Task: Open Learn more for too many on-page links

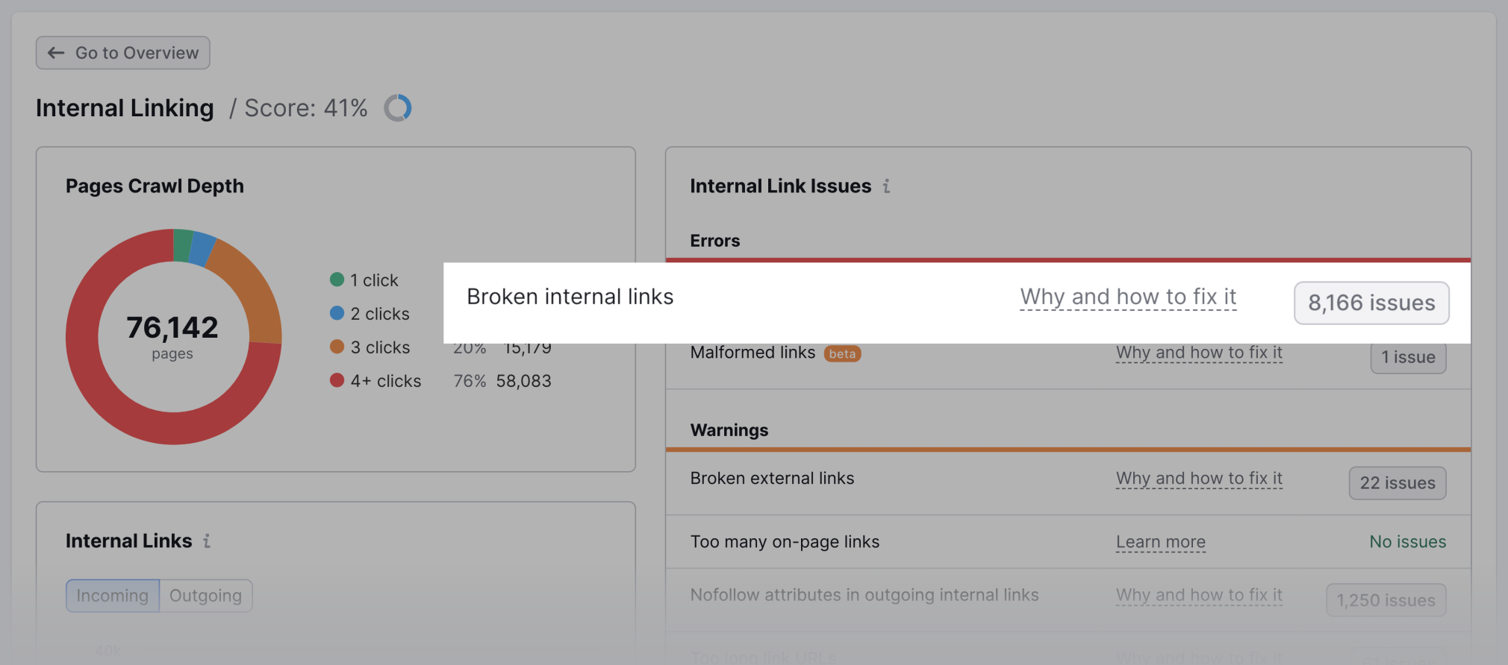Action: pyautogui.click(x=1161, y=542)
